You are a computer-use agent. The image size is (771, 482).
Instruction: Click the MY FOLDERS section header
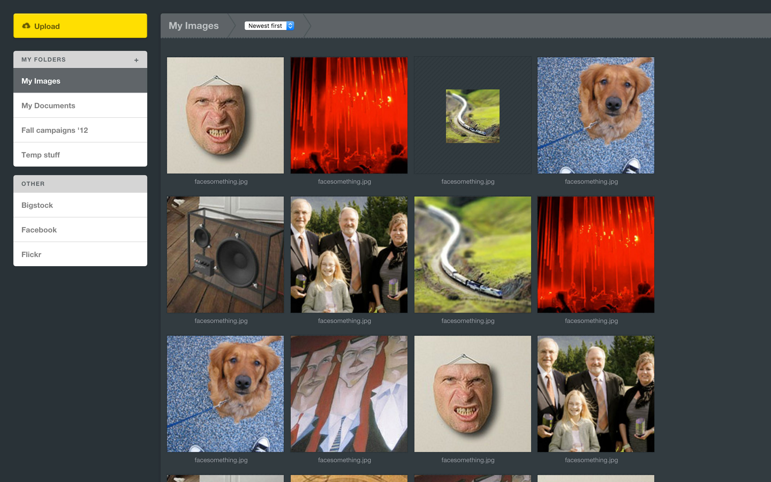click(x=44, y=60)
